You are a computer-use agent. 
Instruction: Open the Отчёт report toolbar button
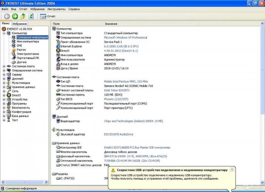point(48,17)
